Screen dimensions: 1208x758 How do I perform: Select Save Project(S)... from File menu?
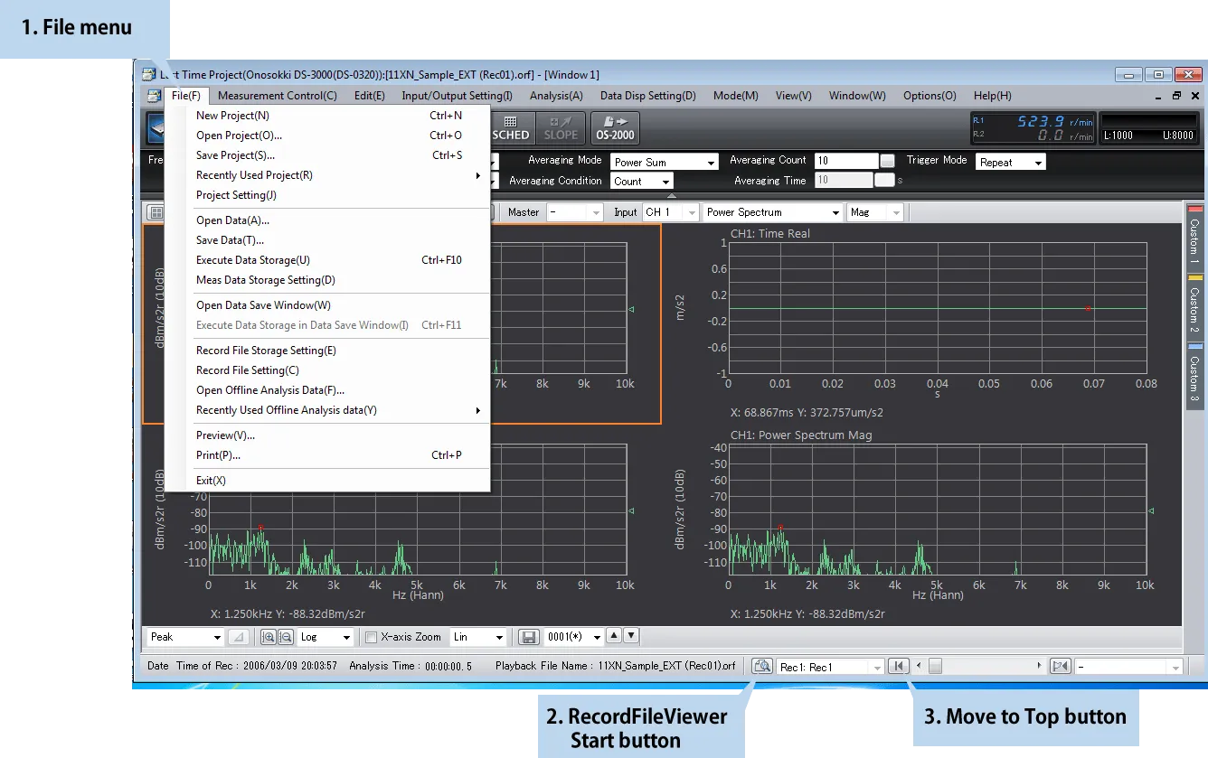pos(235,155)
